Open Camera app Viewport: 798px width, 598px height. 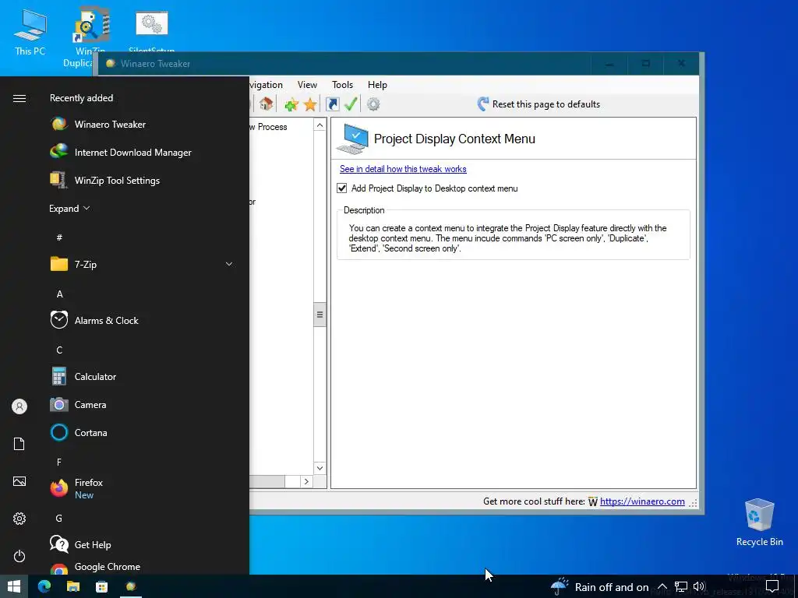[142, 404]
